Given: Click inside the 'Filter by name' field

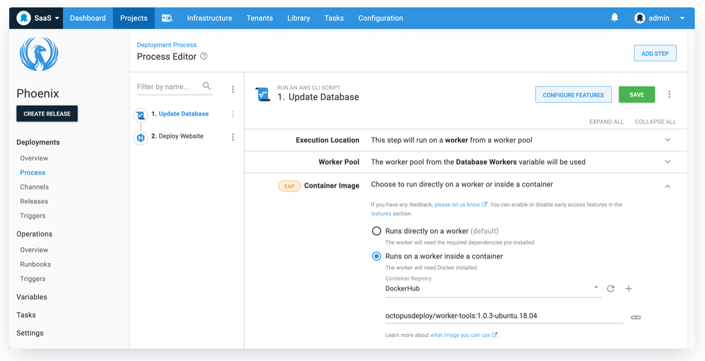Looking at the screenshot, I should pos(165,86).
